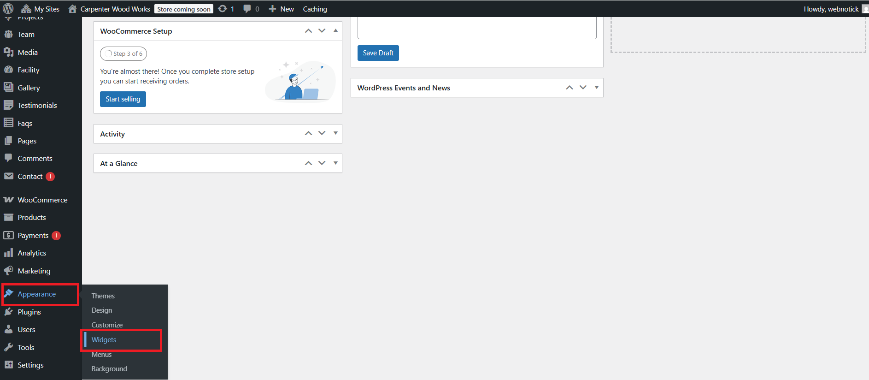Open Widgets in Appearance submenu

104,340
